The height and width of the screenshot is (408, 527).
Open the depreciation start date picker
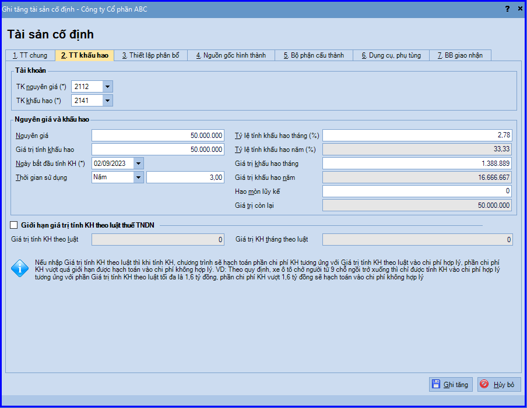click(139, 164)
